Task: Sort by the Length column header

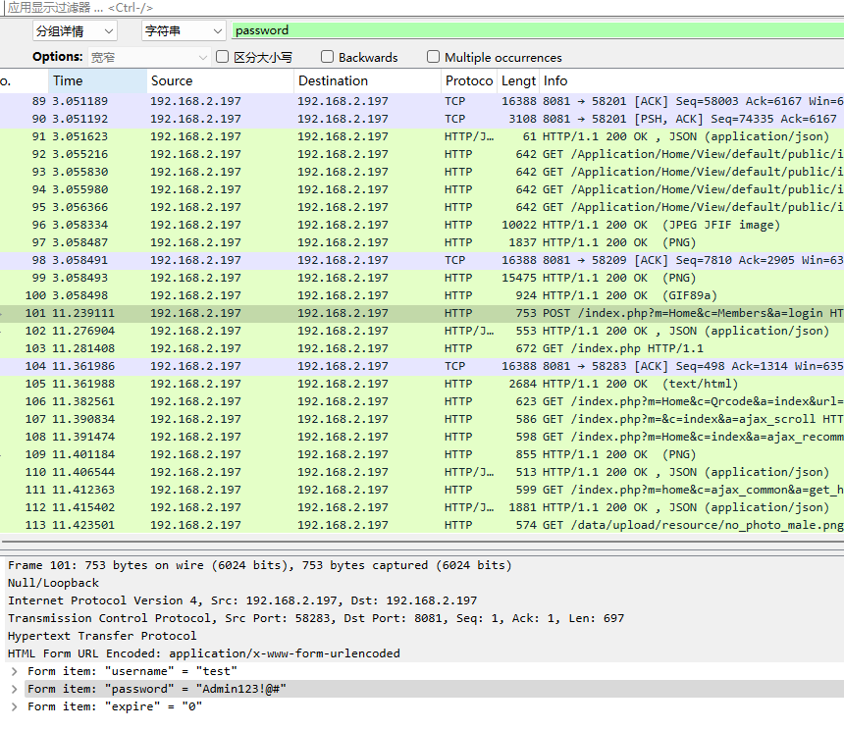Action: click(x=518, y=80)
